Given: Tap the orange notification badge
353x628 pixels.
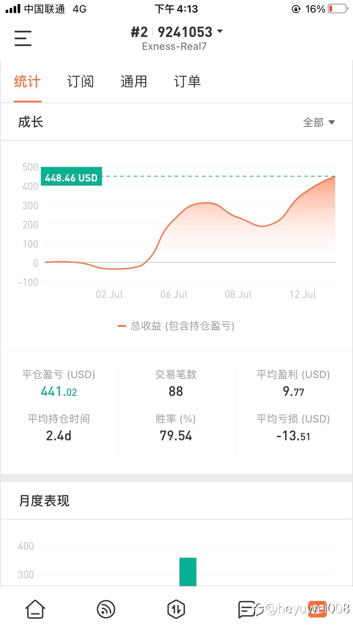Looking at the screenshot, I should click(317, 609).
